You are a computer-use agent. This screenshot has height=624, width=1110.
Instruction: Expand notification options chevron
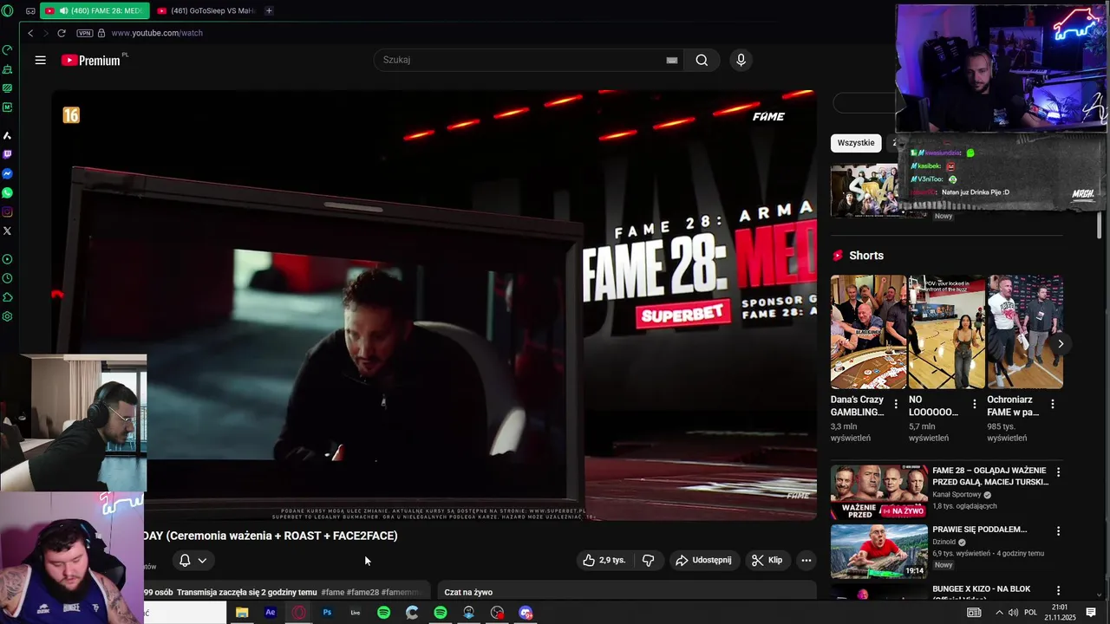[202, 560]
